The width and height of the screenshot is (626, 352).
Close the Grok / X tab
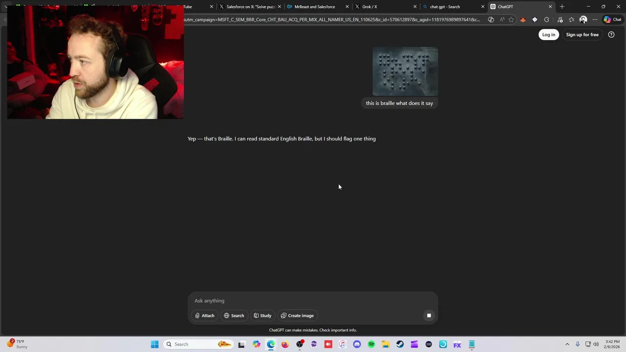(415, 7)
